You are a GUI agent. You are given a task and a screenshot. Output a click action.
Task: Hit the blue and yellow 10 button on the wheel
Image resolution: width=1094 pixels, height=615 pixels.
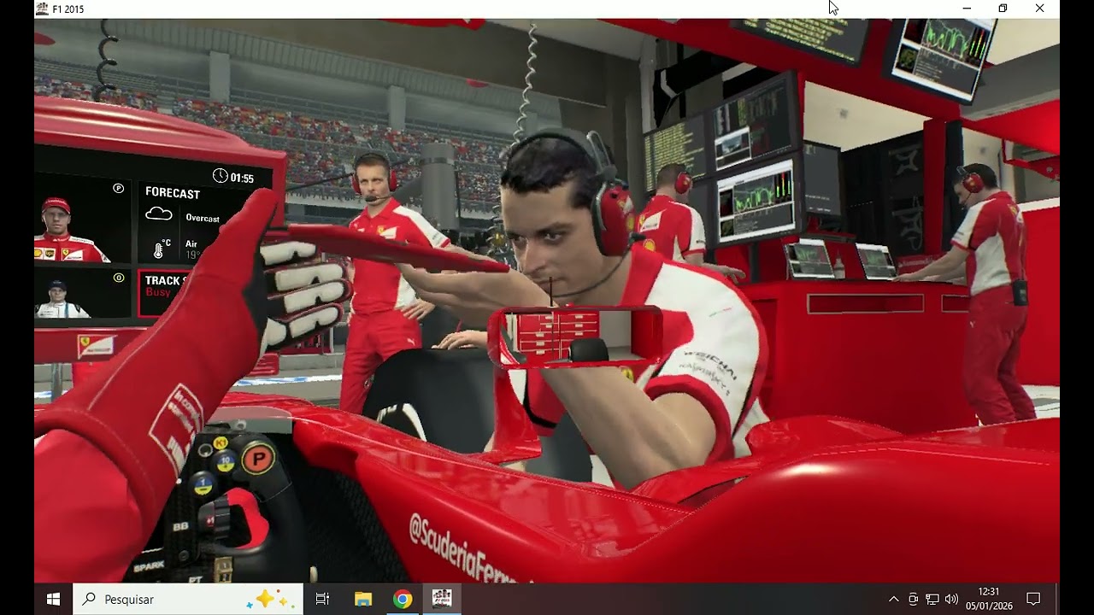pos(226,462)
